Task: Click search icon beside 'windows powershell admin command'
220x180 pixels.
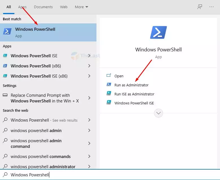Action: point(5,141)
